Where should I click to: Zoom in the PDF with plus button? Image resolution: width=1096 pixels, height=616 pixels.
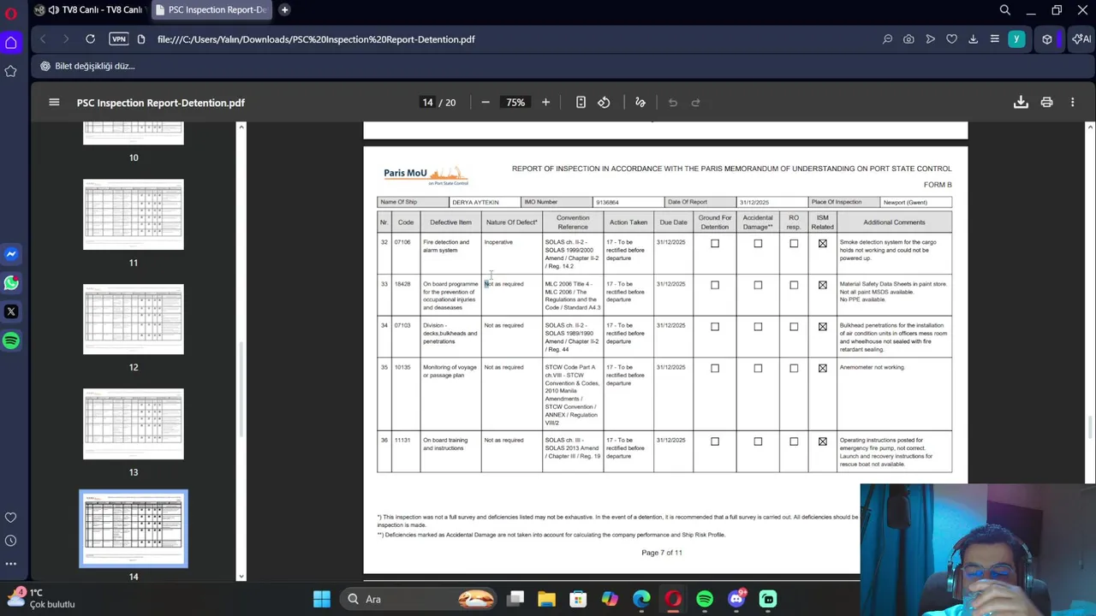coord(545,103)
